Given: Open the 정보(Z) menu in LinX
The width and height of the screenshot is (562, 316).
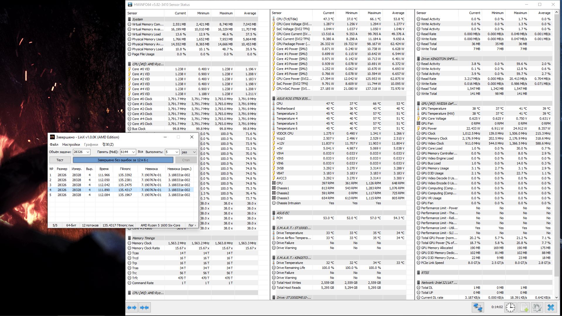Looking at the screenshot, I should pyautogui.click(x=108, y=145).
